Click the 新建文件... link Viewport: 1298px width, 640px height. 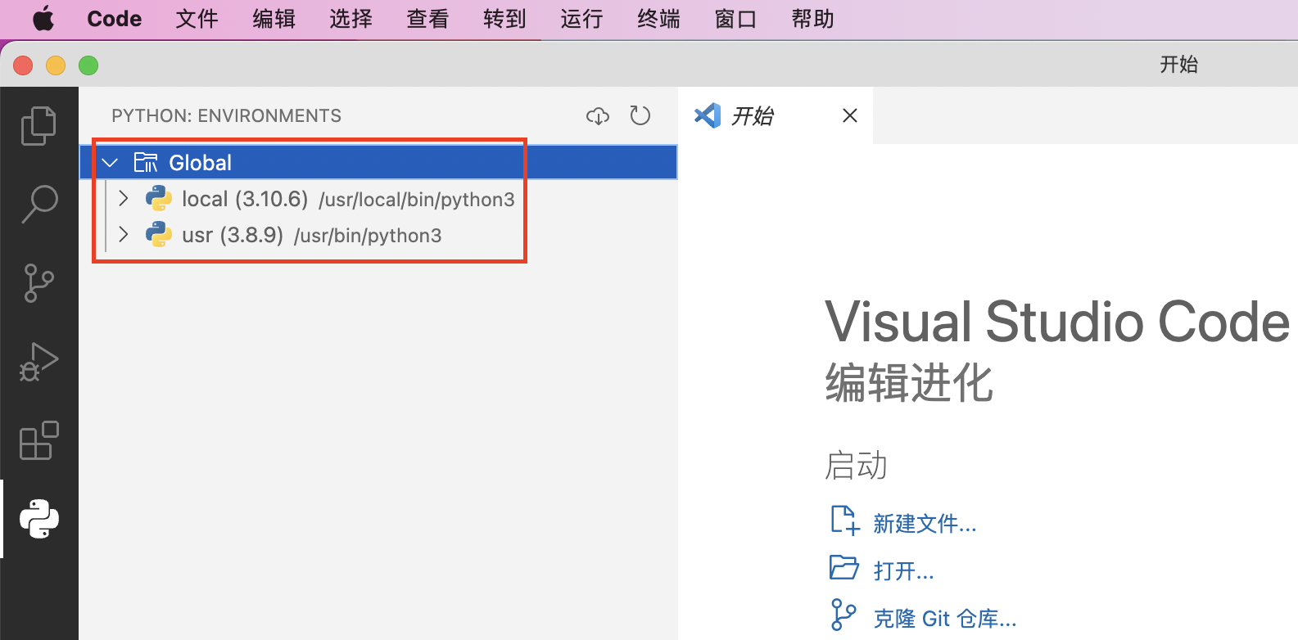pos(925,523)
